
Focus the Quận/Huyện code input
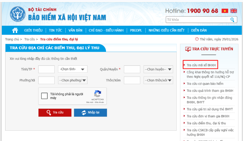(x=132, y=69)
